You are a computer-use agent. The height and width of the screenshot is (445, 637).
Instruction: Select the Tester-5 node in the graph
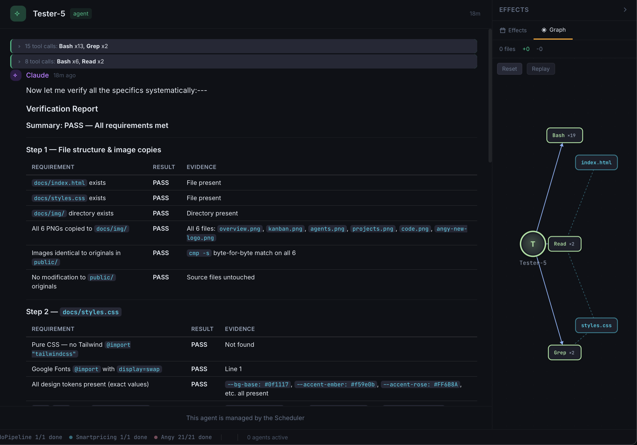[x=532, y=244]
